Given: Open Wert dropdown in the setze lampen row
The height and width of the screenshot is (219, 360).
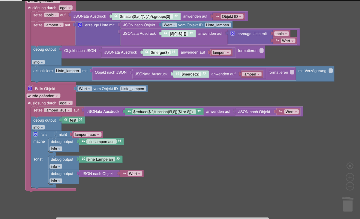Looking at the screenshot, I should tap(170, 25).
